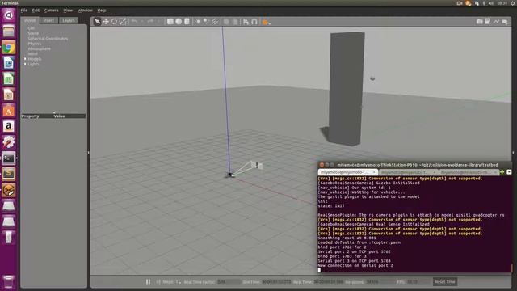Open the Edit menu
The height and width of the screenshot is (291, 517).
click(x=36, y=11)
